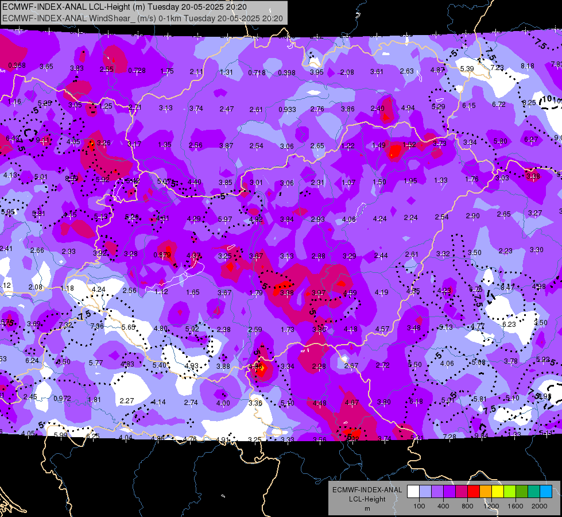Click the 'ECMWF-INDEX-ANAL' label in the legend box
Screen dimensions: 562x517
(x=367, y=490)
